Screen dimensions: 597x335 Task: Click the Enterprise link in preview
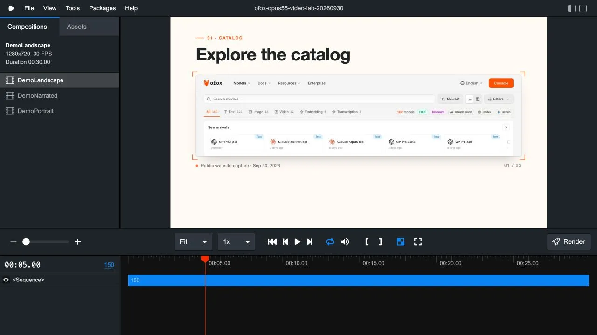coord(317,83)
